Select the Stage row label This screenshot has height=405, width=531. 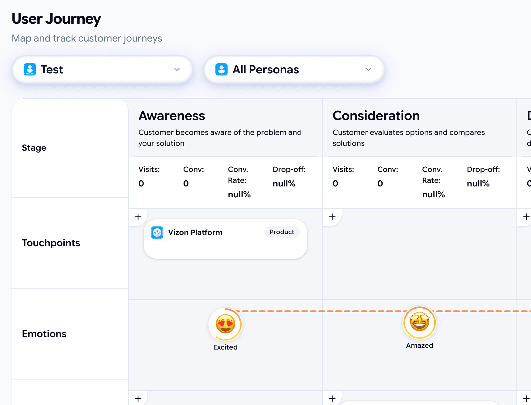[34, 148]
